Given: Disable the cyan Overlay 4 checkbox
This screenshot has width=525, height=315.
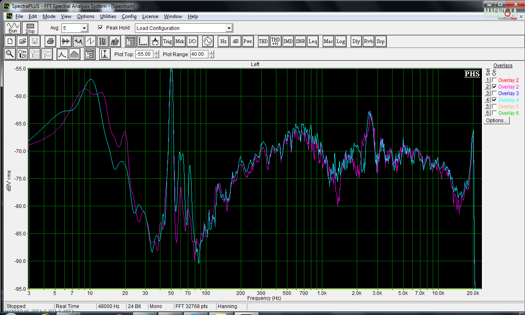Looking at the screenshot, I should [494, 100].
